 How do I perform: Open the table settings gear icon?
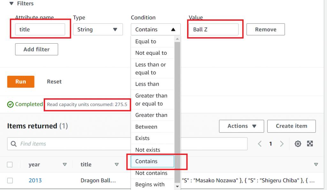click(x=298, y=144)
